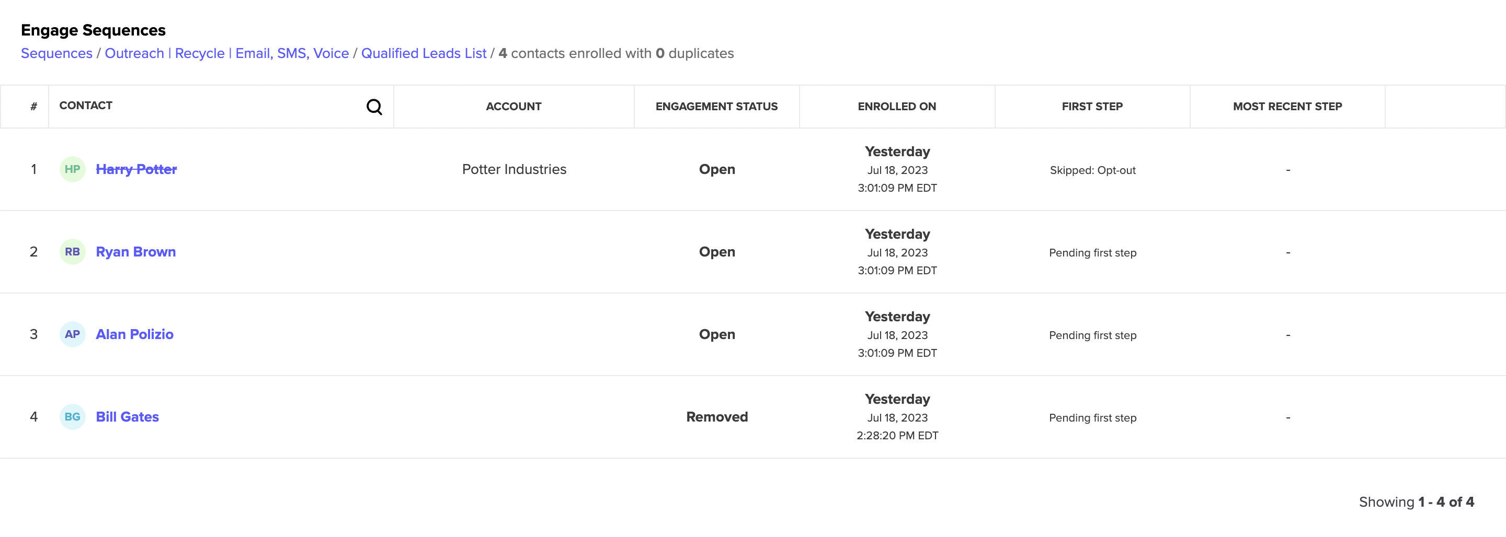Sort by the ENGAGEMENT STATUS column
The width and height of the screenshot is (1506, 537).
click(716, 106)
